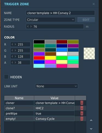
Task: Open the LINK UNIT dropdown
Action: 56,86
